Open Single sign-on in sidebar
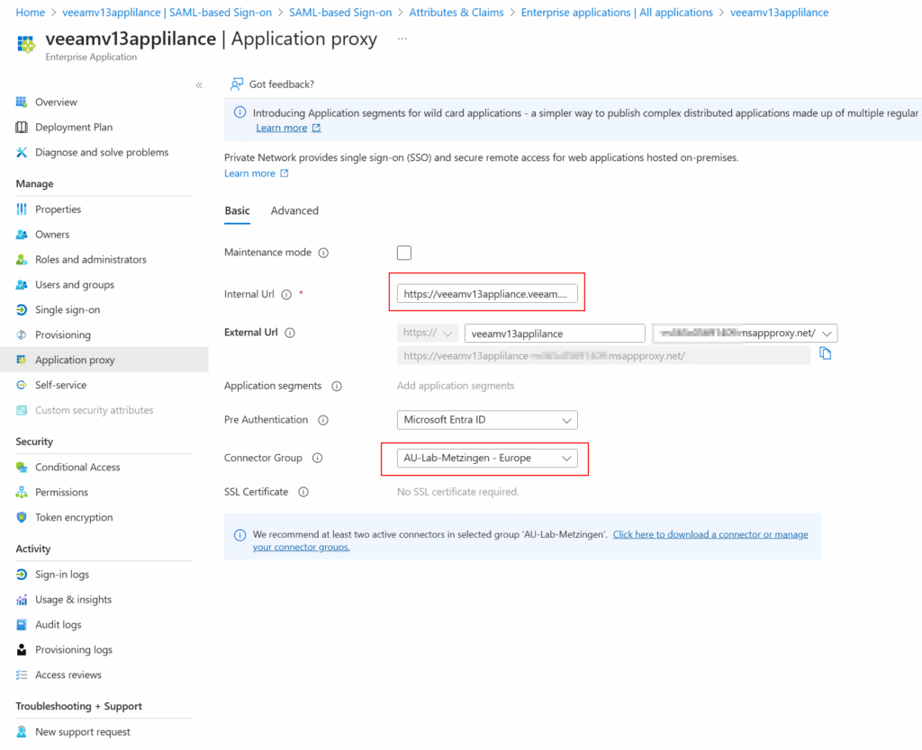Image resolution: width=922 pixels, height=750 pixels. click(x=68, y=309)
